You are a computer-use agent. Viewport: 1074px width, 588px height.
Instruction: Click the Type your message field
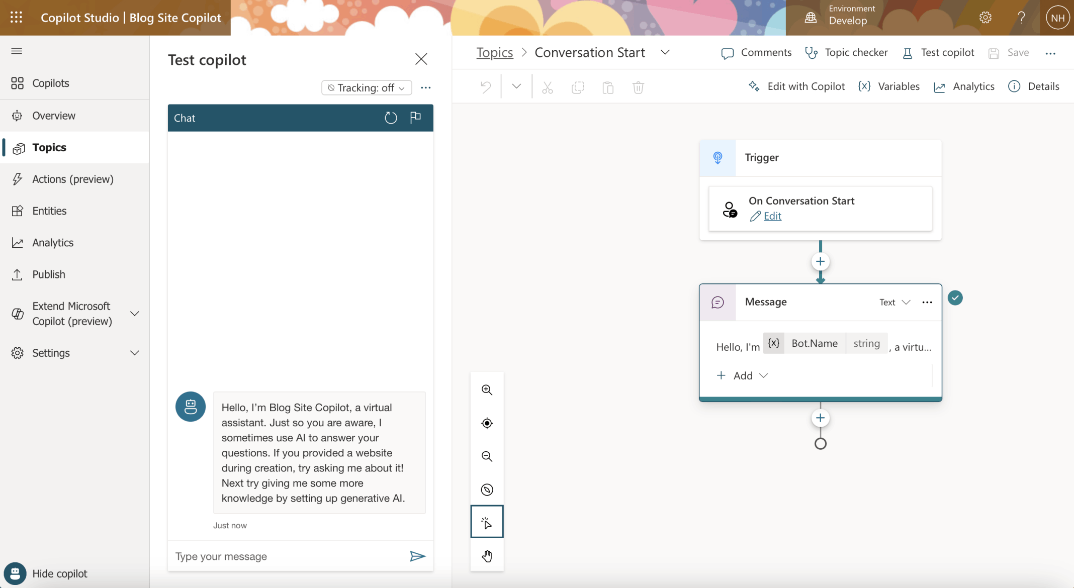pyautogui.click(x=287, y=556)
